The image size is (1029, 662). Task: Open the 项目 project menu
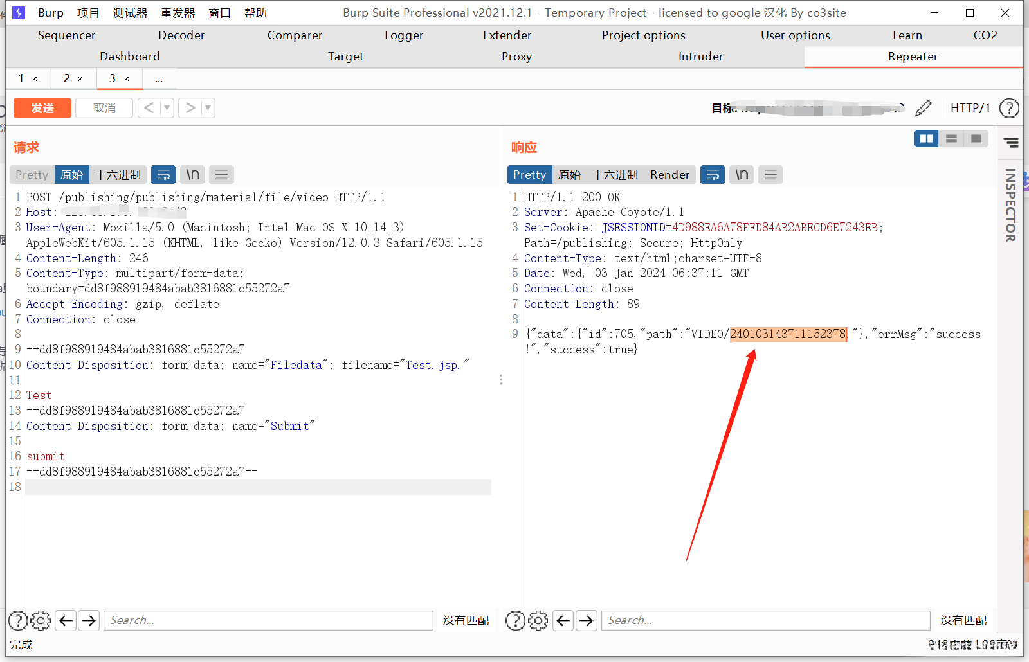(88, 13)
